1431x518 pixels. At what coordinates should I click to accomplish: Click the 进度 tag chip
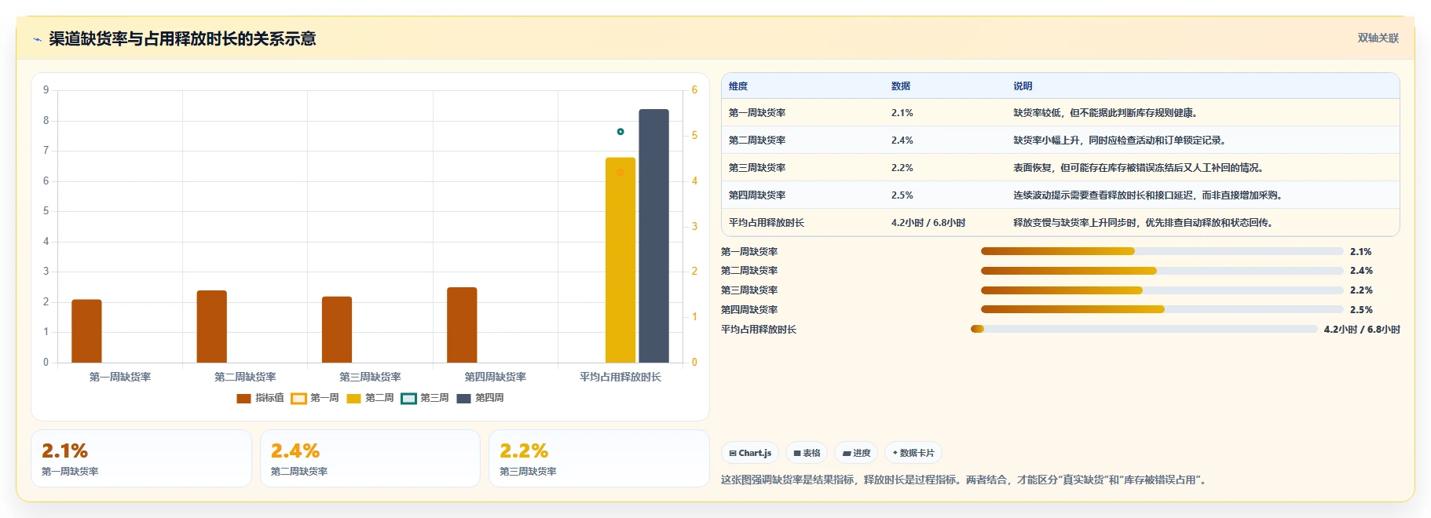click(x=856, y=453)
